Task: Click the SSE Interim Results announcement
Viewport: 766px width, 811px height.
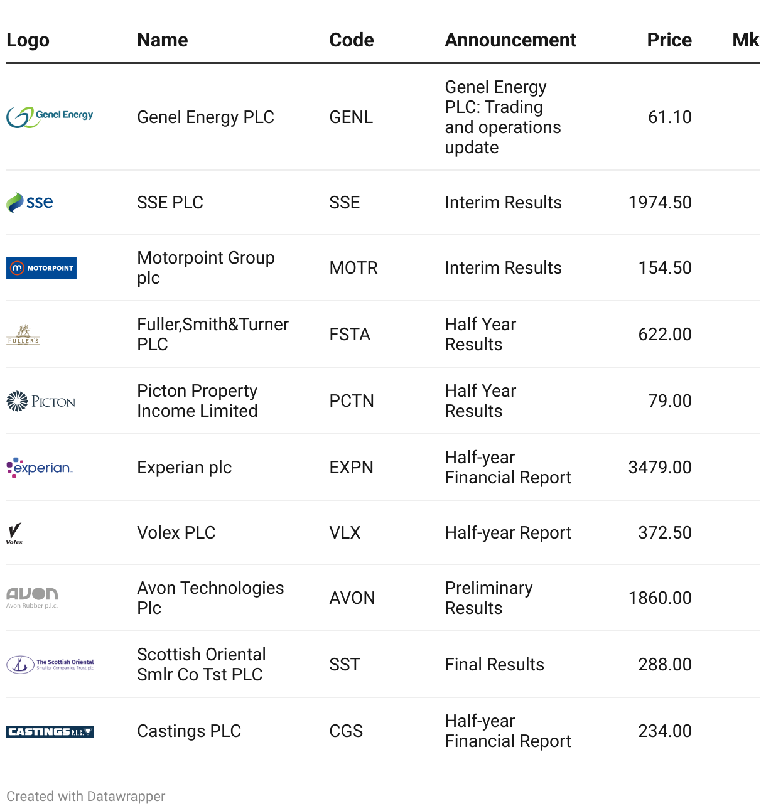Action: tap(503, 203)
